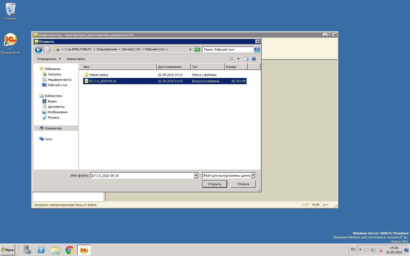Screen dimensions: 410x256
Task: Open the 'Пуск' Start menu
Action: [8, 250]
